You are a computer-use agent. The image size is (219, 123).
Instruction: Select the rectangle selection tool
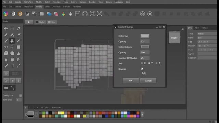[x=12, y=28]
